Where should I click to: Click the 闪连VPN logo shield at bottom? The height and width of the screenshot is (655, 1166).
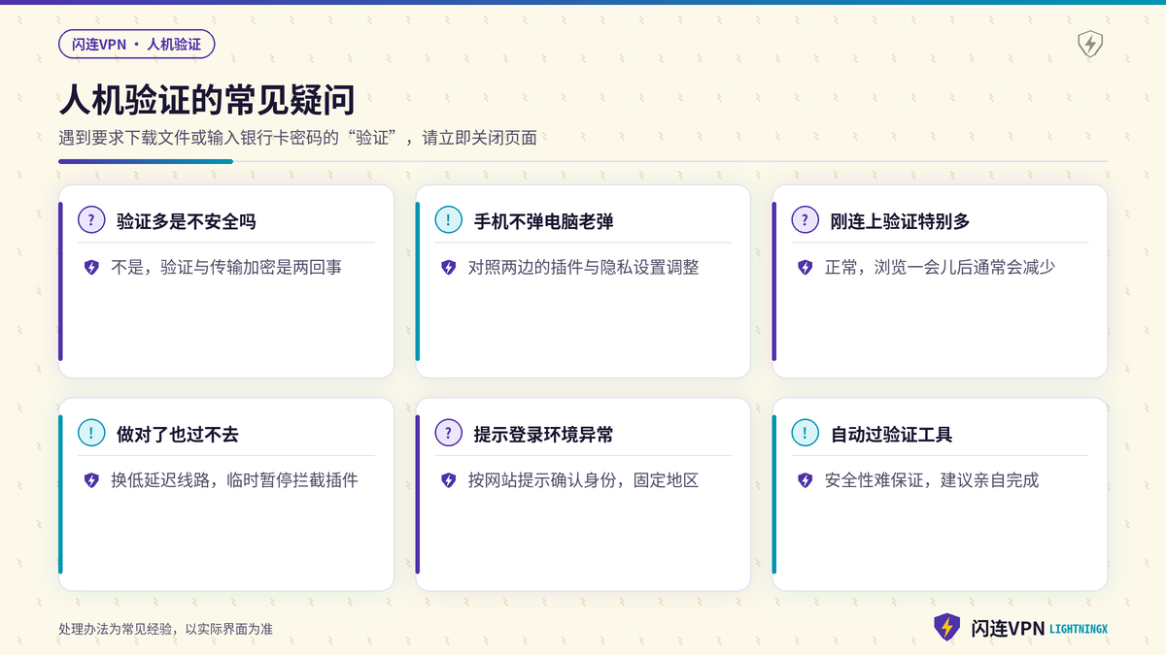click(x=947, y=628)
